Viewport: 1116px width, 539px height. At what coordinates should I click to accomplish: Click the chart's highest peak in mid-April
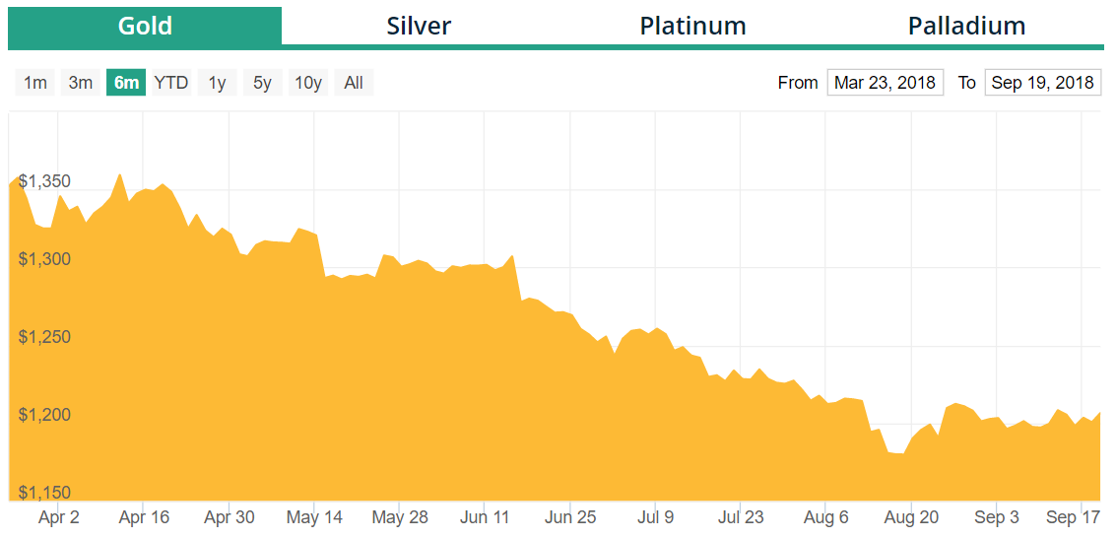coord(120,175)
